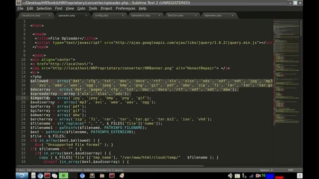Open the brown package taskbar icon
Screen dimensions: 319x179
coord(92,176)
